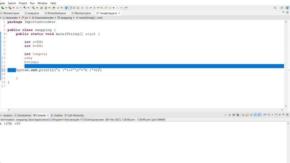Switch to the second Fibonacci.java tab beside swapping.java
Viewport: 290px width, 163px height.
click(x=81, y=13)
